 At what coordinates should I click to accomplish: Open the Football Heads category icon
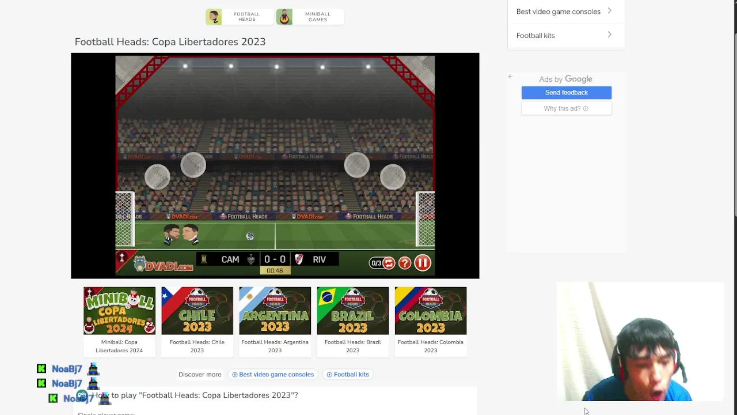coord(214,17)
